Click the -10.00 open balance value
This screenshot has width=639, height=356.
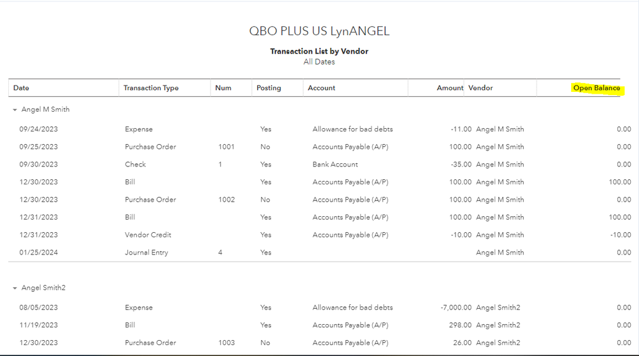[620, 235]
